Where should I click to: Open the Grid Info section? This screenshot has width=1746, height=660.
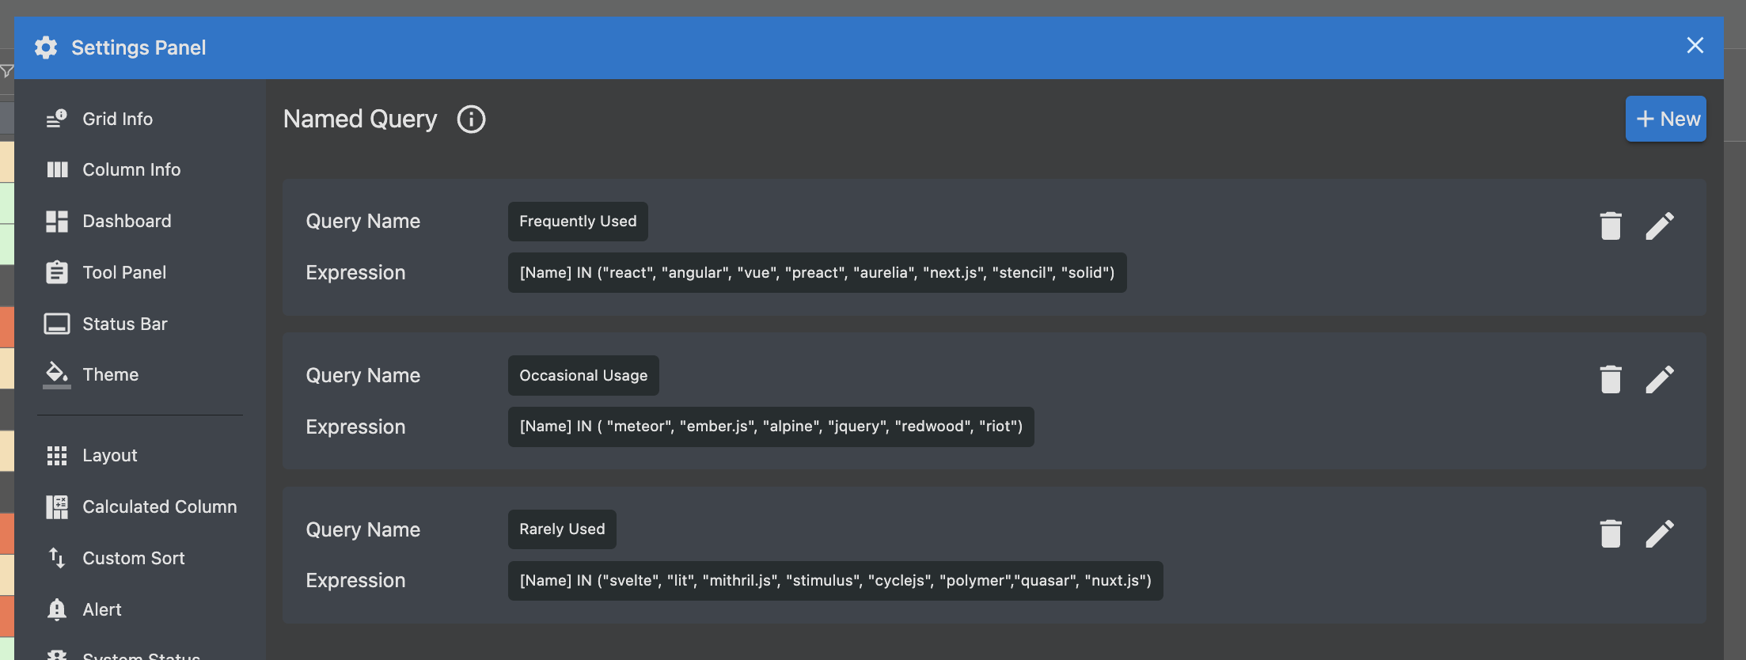117,119
